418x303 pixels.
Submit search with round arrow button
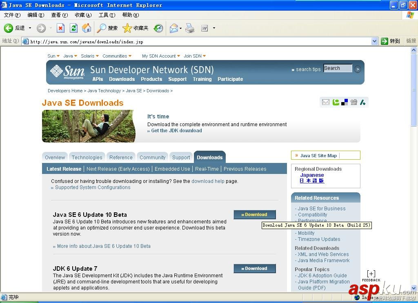tap(358, 69)
